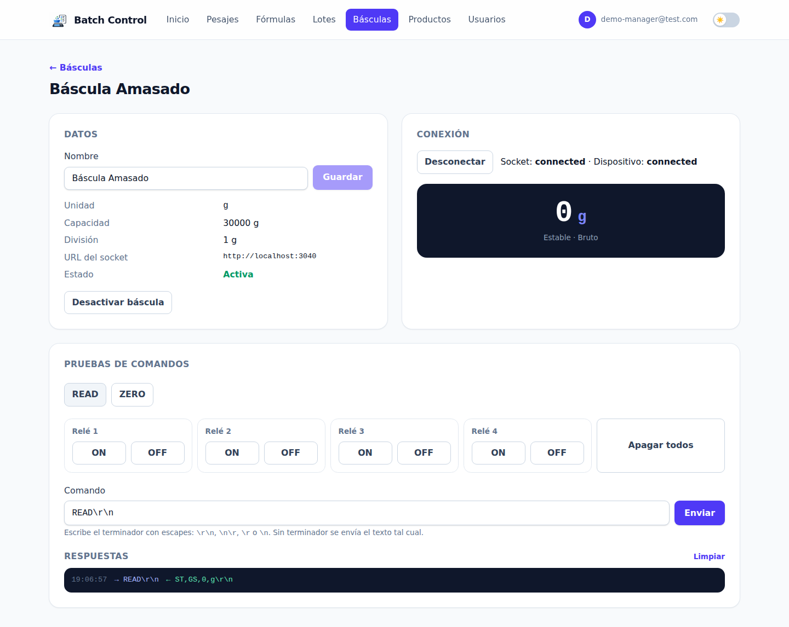The height and width of the screenshot is (627, 789).
Task: Focus the Comando input field
Action: tap(367, 513)
